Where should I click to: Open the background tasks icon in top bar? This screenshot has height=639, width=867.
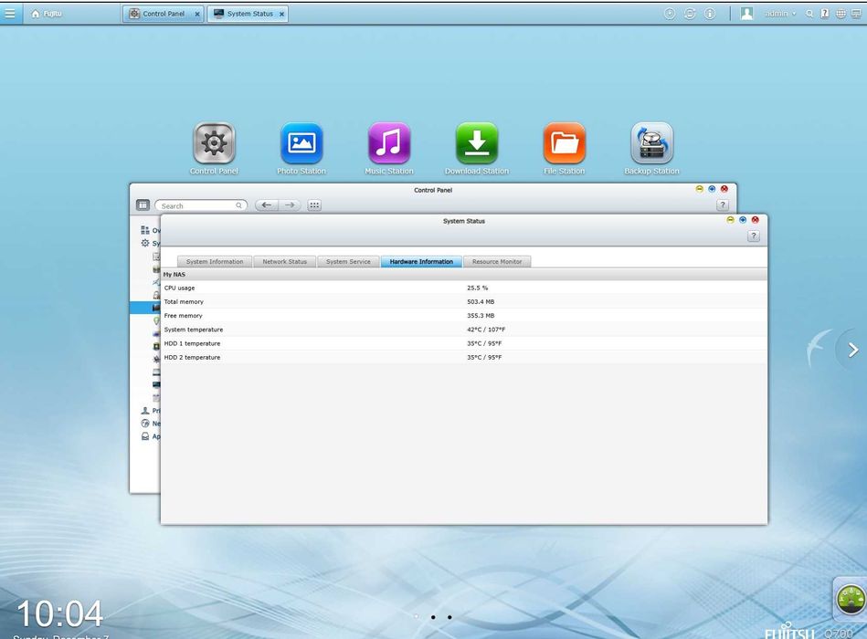[670, 14]
